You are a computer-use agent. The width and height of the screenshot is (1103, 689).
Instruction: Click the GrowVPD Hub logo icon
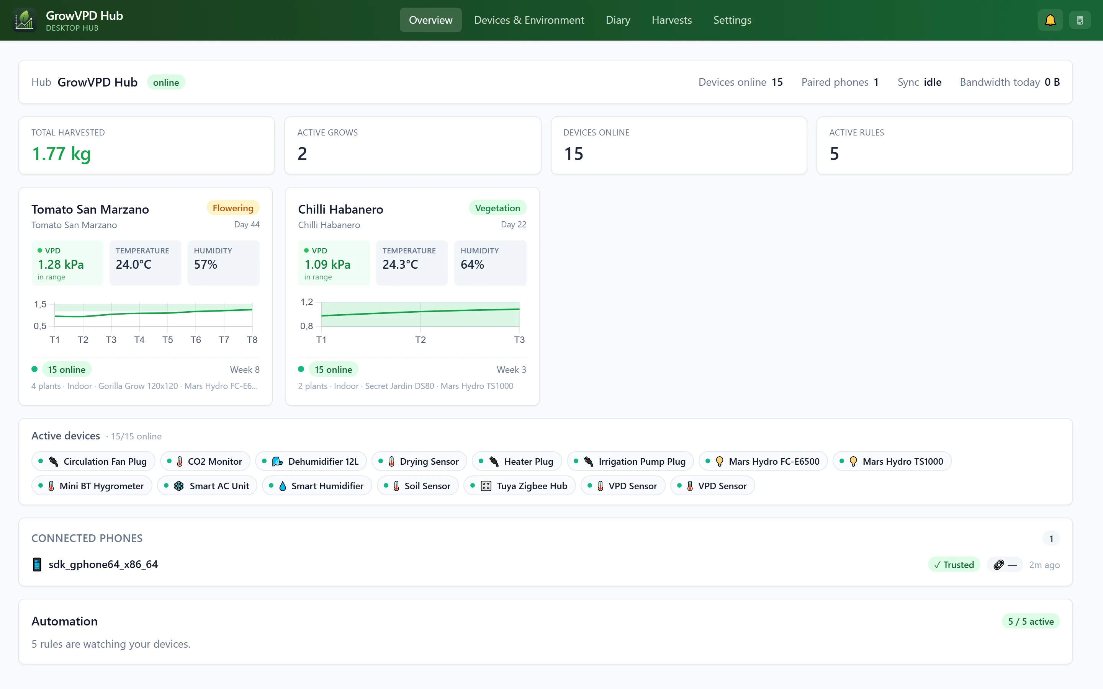[x=24, y=20]
